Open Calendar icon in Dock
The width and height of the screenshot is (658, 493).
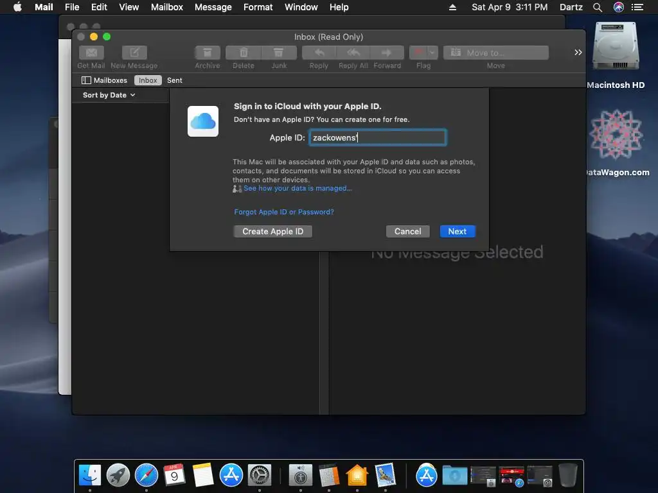pyautogui.click(x=174, y=476)
